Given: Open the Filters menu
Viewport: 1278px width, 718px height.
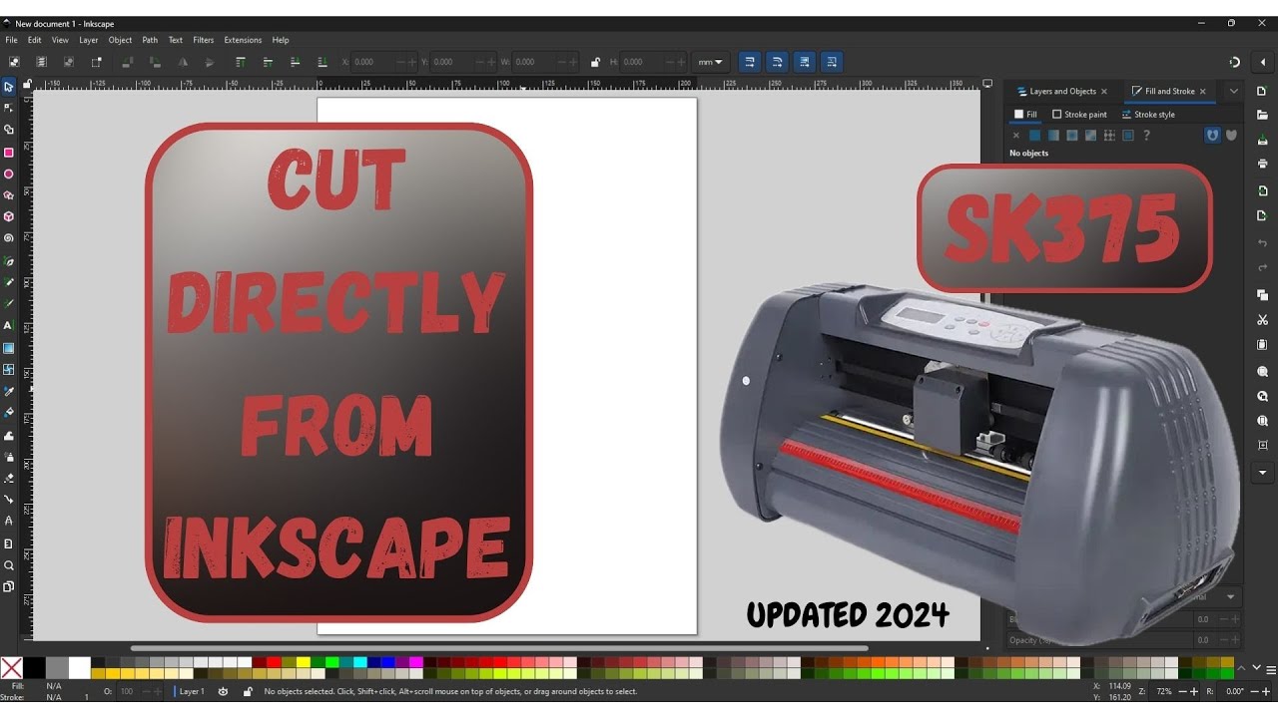Looking at the screenshot, I should click(204, 40).
